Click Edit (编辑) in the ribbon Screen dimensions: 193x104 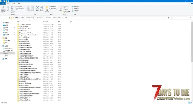tap(66, 9)
